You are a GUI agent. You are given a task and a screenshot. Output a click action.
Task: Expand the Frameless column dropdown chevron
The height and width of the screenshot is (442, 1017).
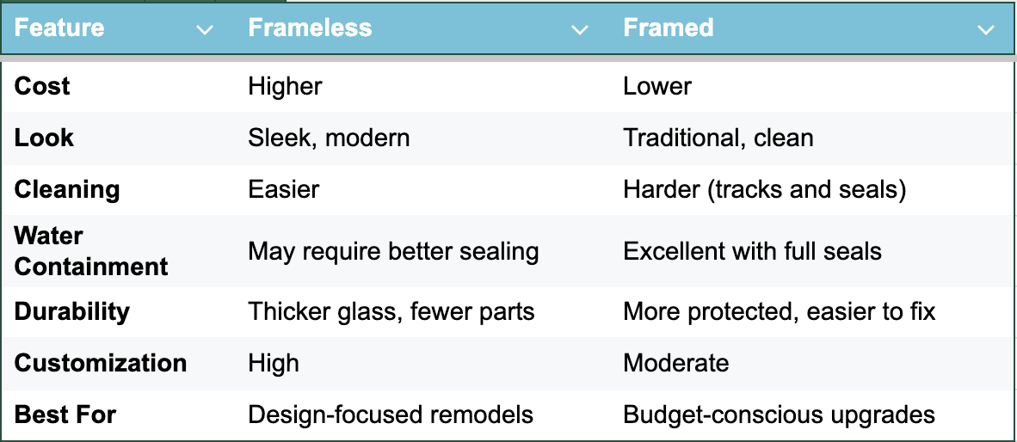(580, 30)
